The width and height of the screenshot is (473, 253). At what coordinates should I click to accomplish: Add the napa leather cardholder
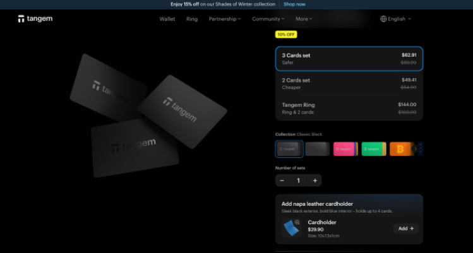pyautogui.click(x=406, y=228)
